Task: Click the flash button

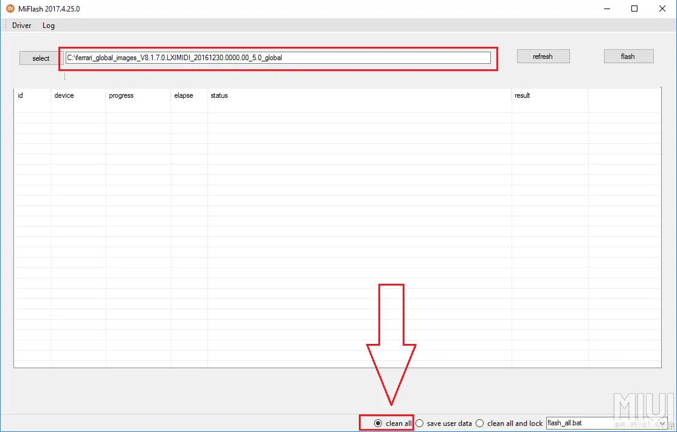Action: pos(628,57)
